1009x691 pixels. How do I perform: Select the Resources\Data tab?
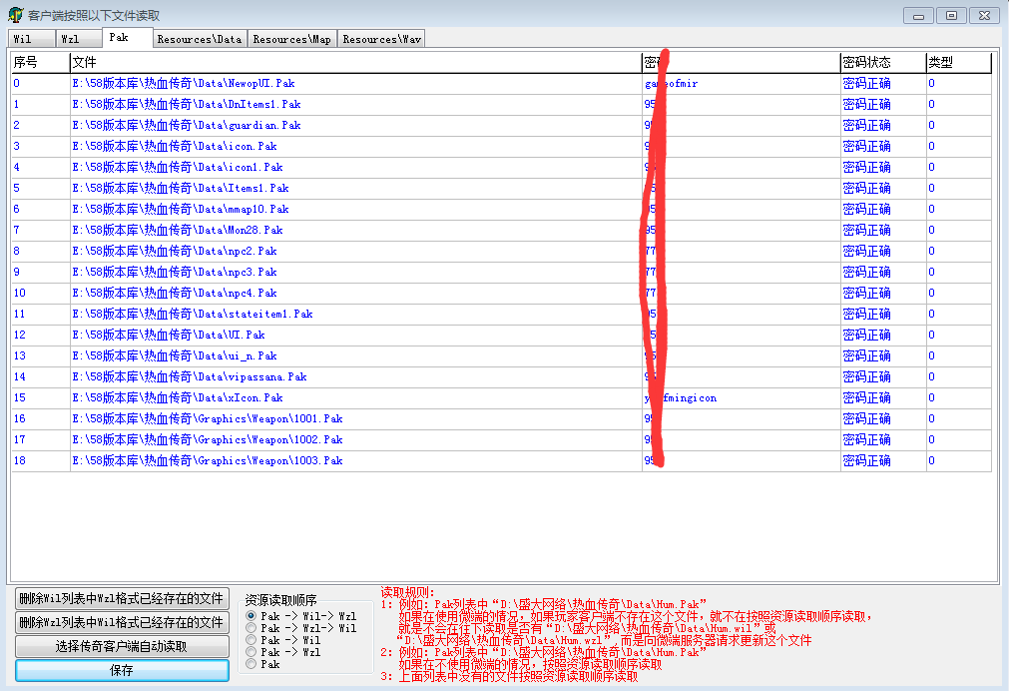pyautogui.click(x=200, y=39)
